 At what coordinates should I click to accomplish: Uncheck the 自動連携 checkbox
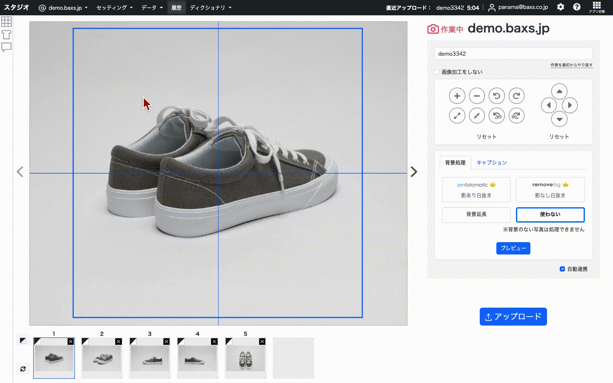coord(562,269)
